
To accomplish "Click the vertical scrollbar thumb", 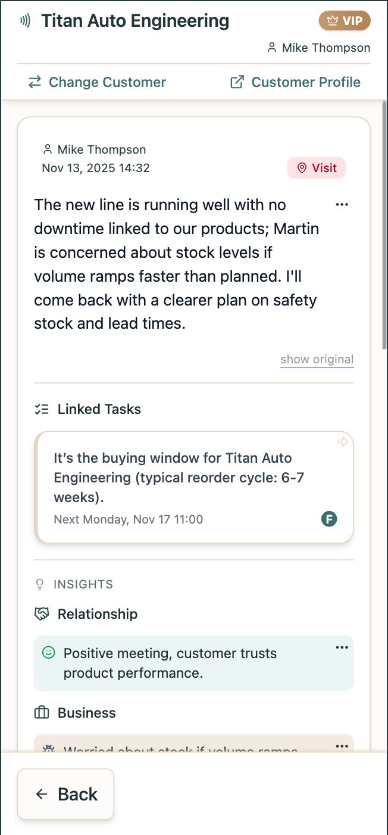I will click(x=384, y=226).
